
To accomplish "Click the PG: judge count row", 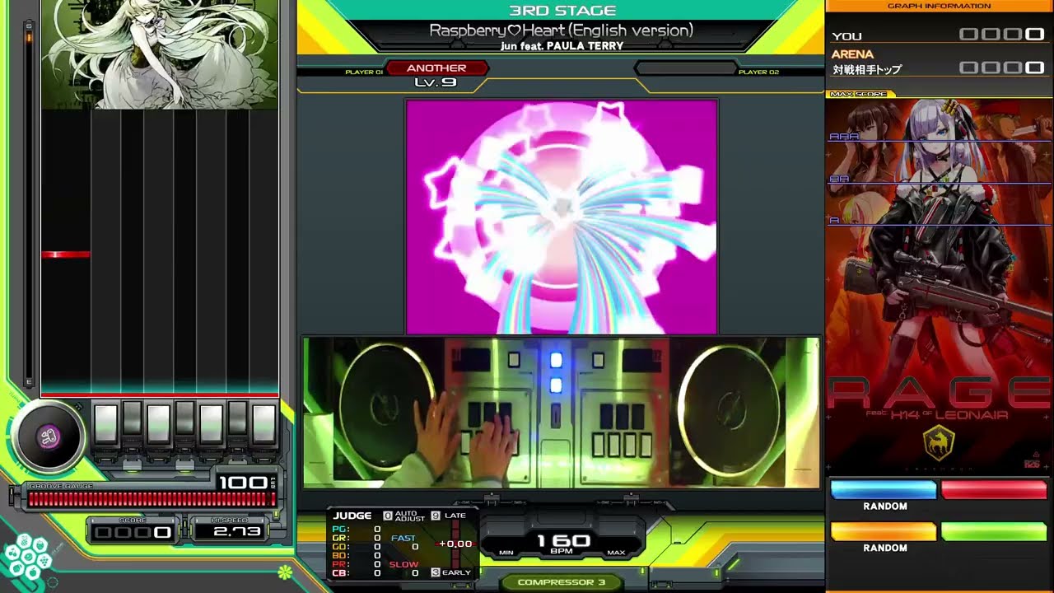I will pyautogui.click(x=357, y=530).
